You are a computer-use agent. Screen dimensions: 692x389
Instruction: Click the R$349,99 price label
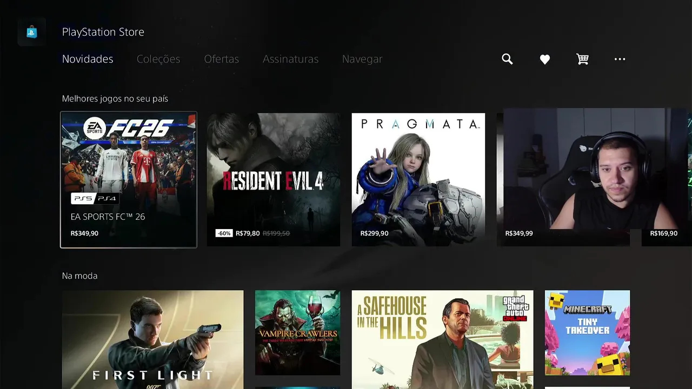[x=519, y=233]
